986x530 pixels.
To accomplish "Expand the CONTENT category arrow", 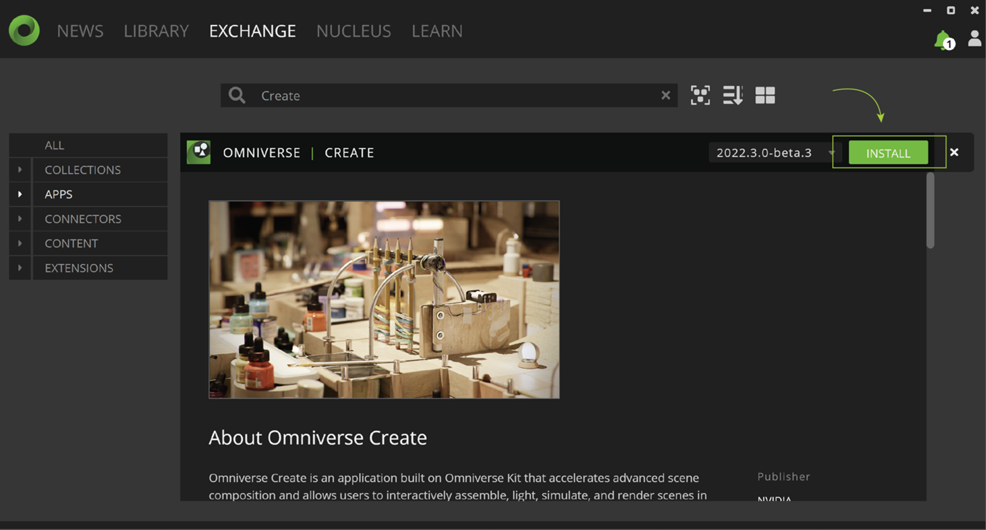I will point(20,243).
